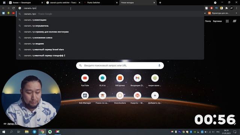Select the top скачать про Google search suggestion
Viewport: 240px width, 135px height.
(110, 14)
